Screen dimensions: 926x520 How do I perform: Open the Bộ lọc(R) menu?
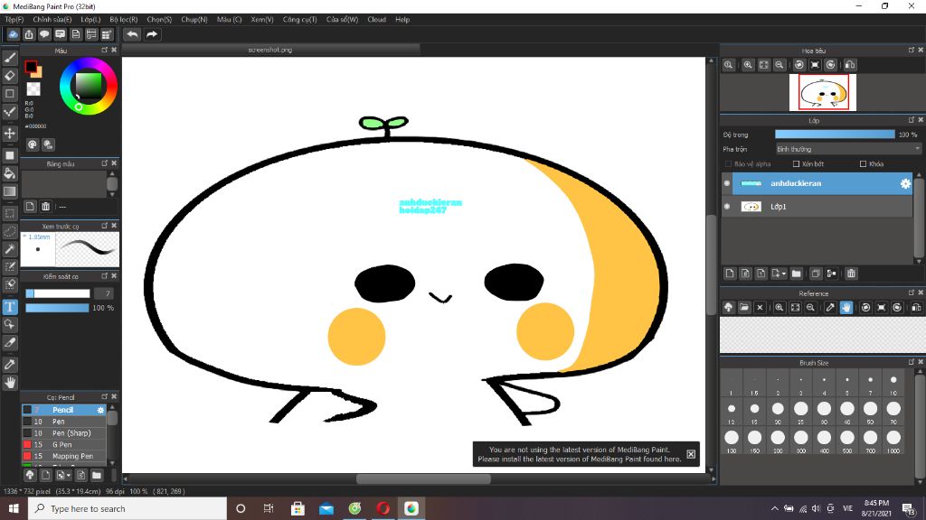[x=123, y=19]
